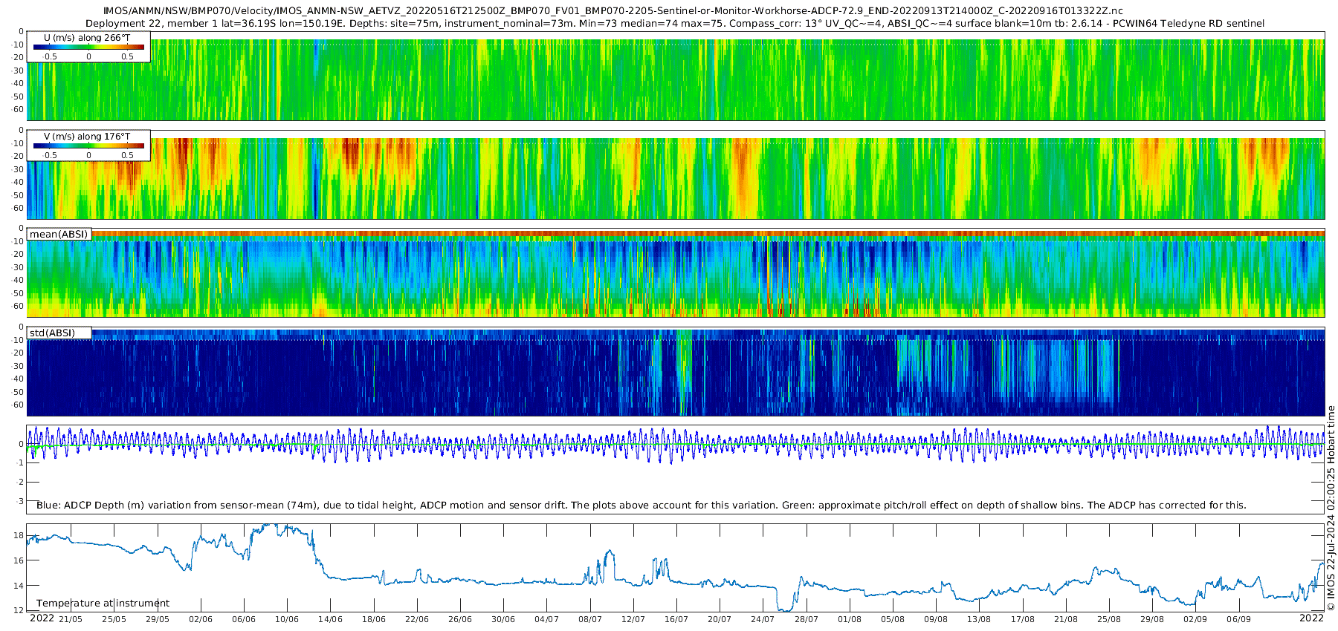Viewport: 1338px width, 631px height.
Task: Click the blue ADCP depth description caption
Action: [x=641, y=506]
